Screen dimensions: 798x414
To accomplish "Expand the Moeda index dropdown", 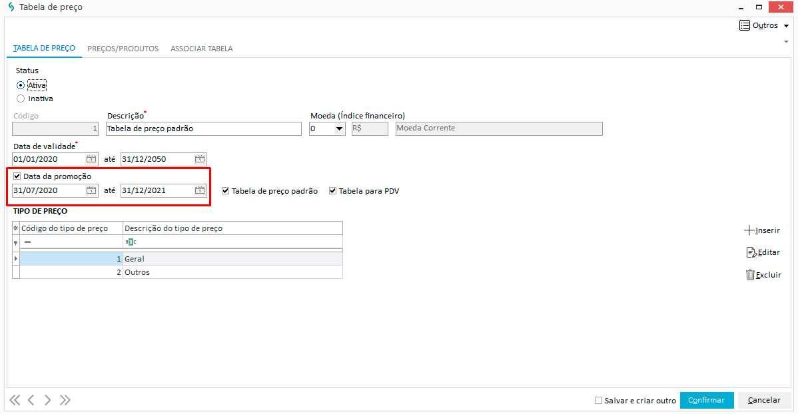I will [x=340, y=128].
